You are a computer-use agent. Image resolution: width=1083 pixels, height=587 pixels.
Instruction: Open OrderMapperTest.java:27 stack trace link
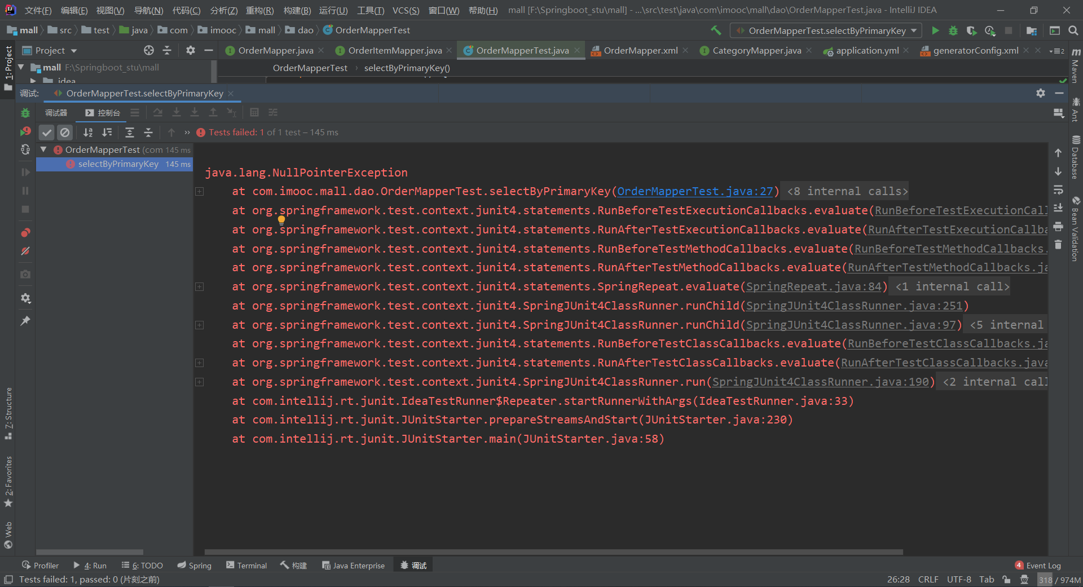(695, 191)
